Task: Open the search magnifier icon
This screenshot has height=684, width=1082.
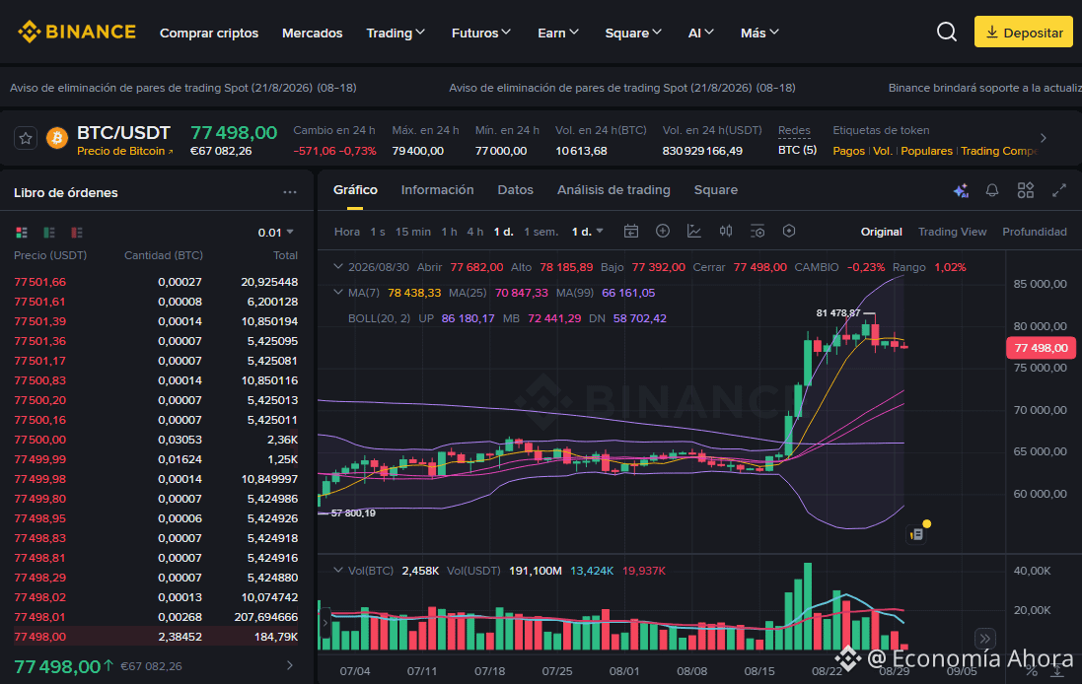Action: point(947,32)
